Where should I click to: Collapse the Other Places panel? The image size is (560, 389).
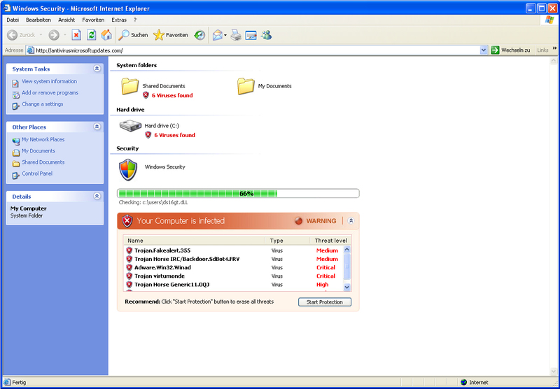pyautogui.click(x=97, y=127)
